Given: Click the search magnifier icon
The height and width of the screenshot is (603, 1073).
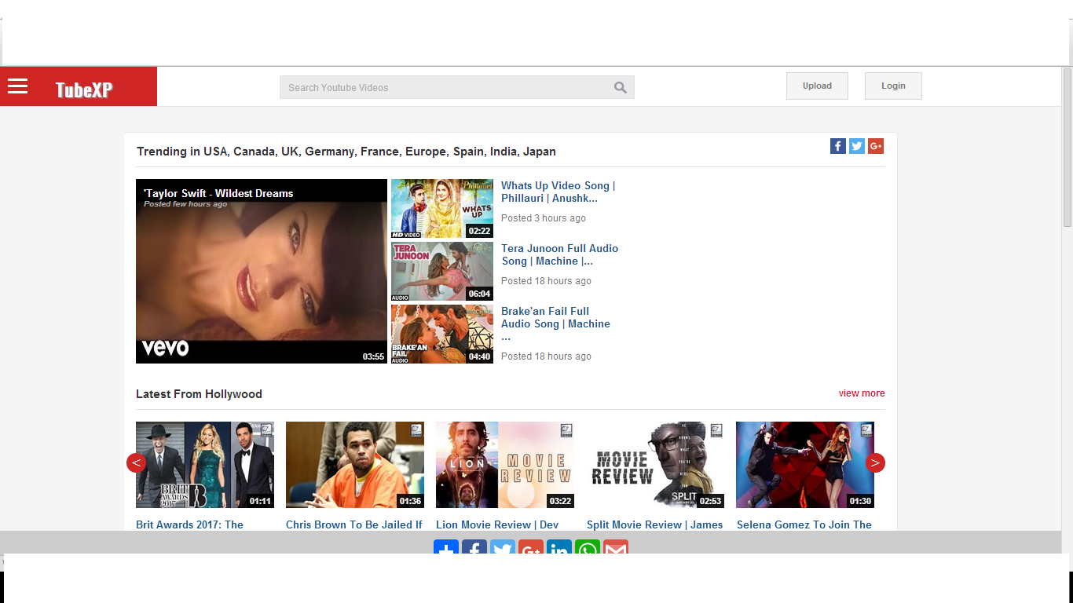Looking at the screenshot, I should tap(620, 88).
